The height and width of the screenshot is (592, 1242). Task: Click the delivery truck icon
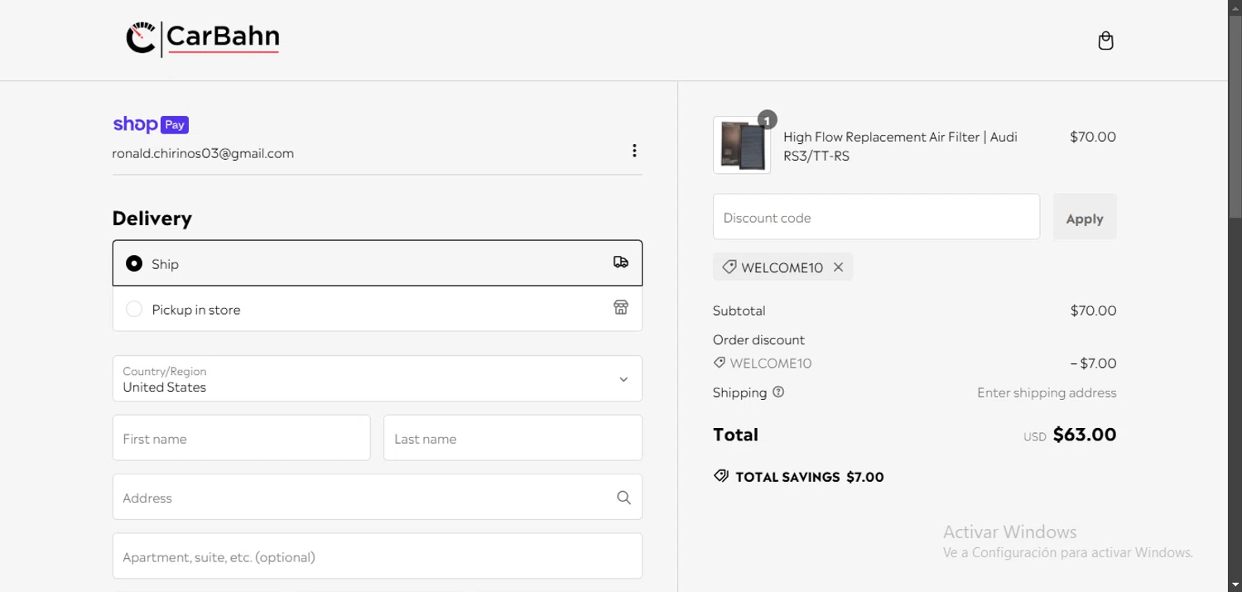621,262
